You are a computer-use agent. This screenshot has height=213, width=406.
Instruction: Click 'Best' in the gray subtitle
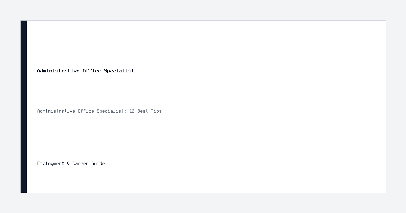coord(143,111)
